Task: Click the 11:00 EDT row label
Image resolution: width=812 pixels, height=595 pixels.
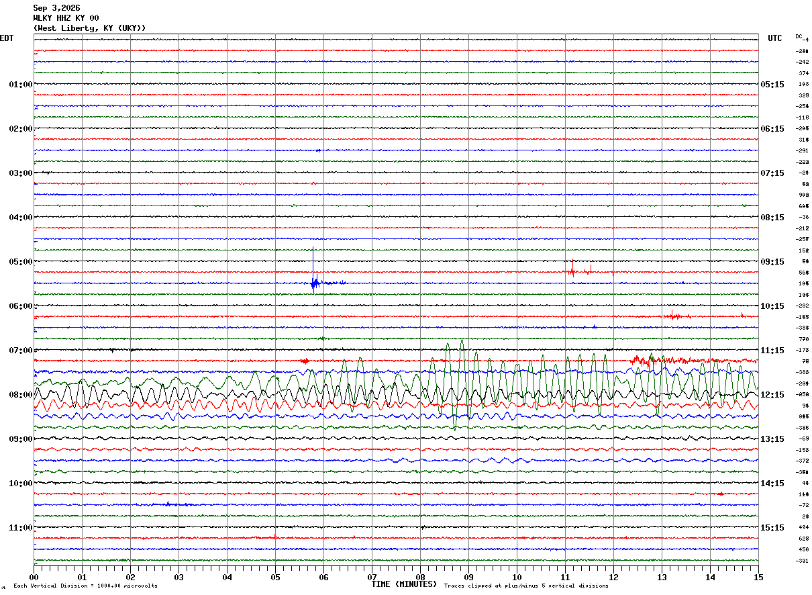Action: pos(21,528)
